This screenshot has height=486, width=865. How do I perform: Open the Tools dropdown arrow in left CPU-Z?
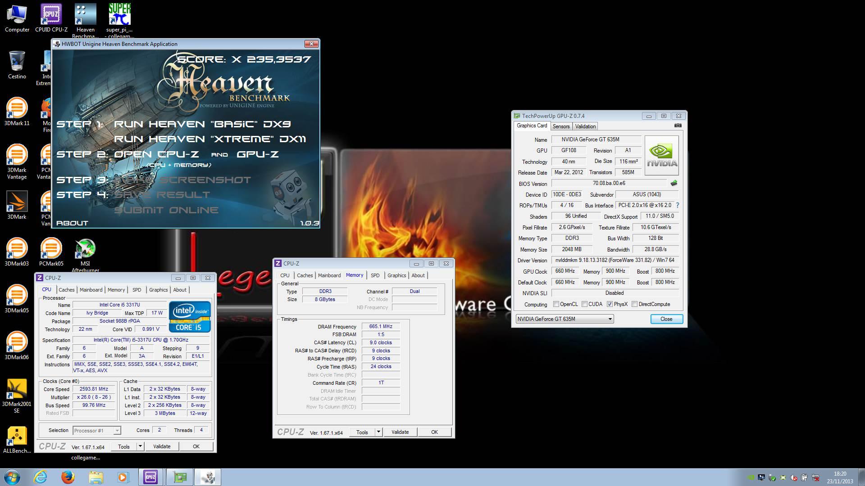140,446
